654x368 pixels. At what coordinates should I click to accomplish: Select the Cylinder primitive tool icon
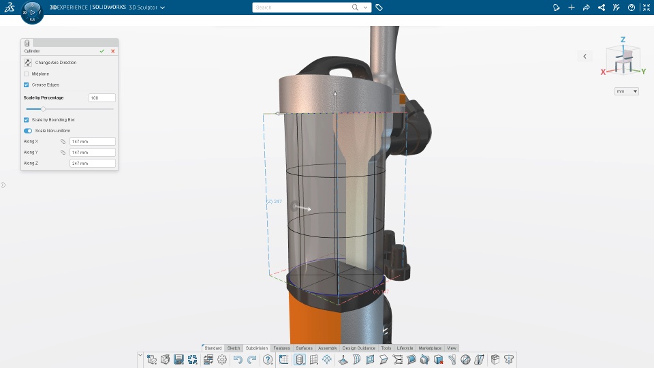pos(300,360)
